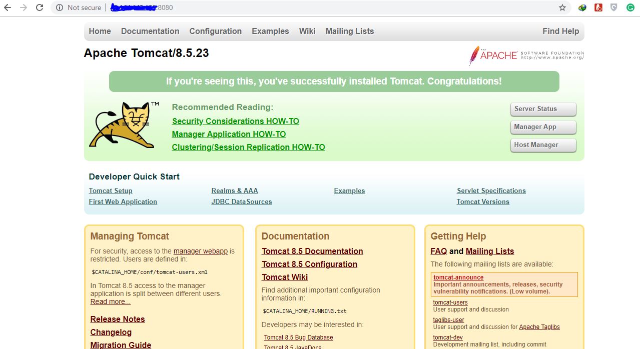Click the Developer Quick Start heading
Viewport: 640px width, 349px height.
click(x=134, y=176)
